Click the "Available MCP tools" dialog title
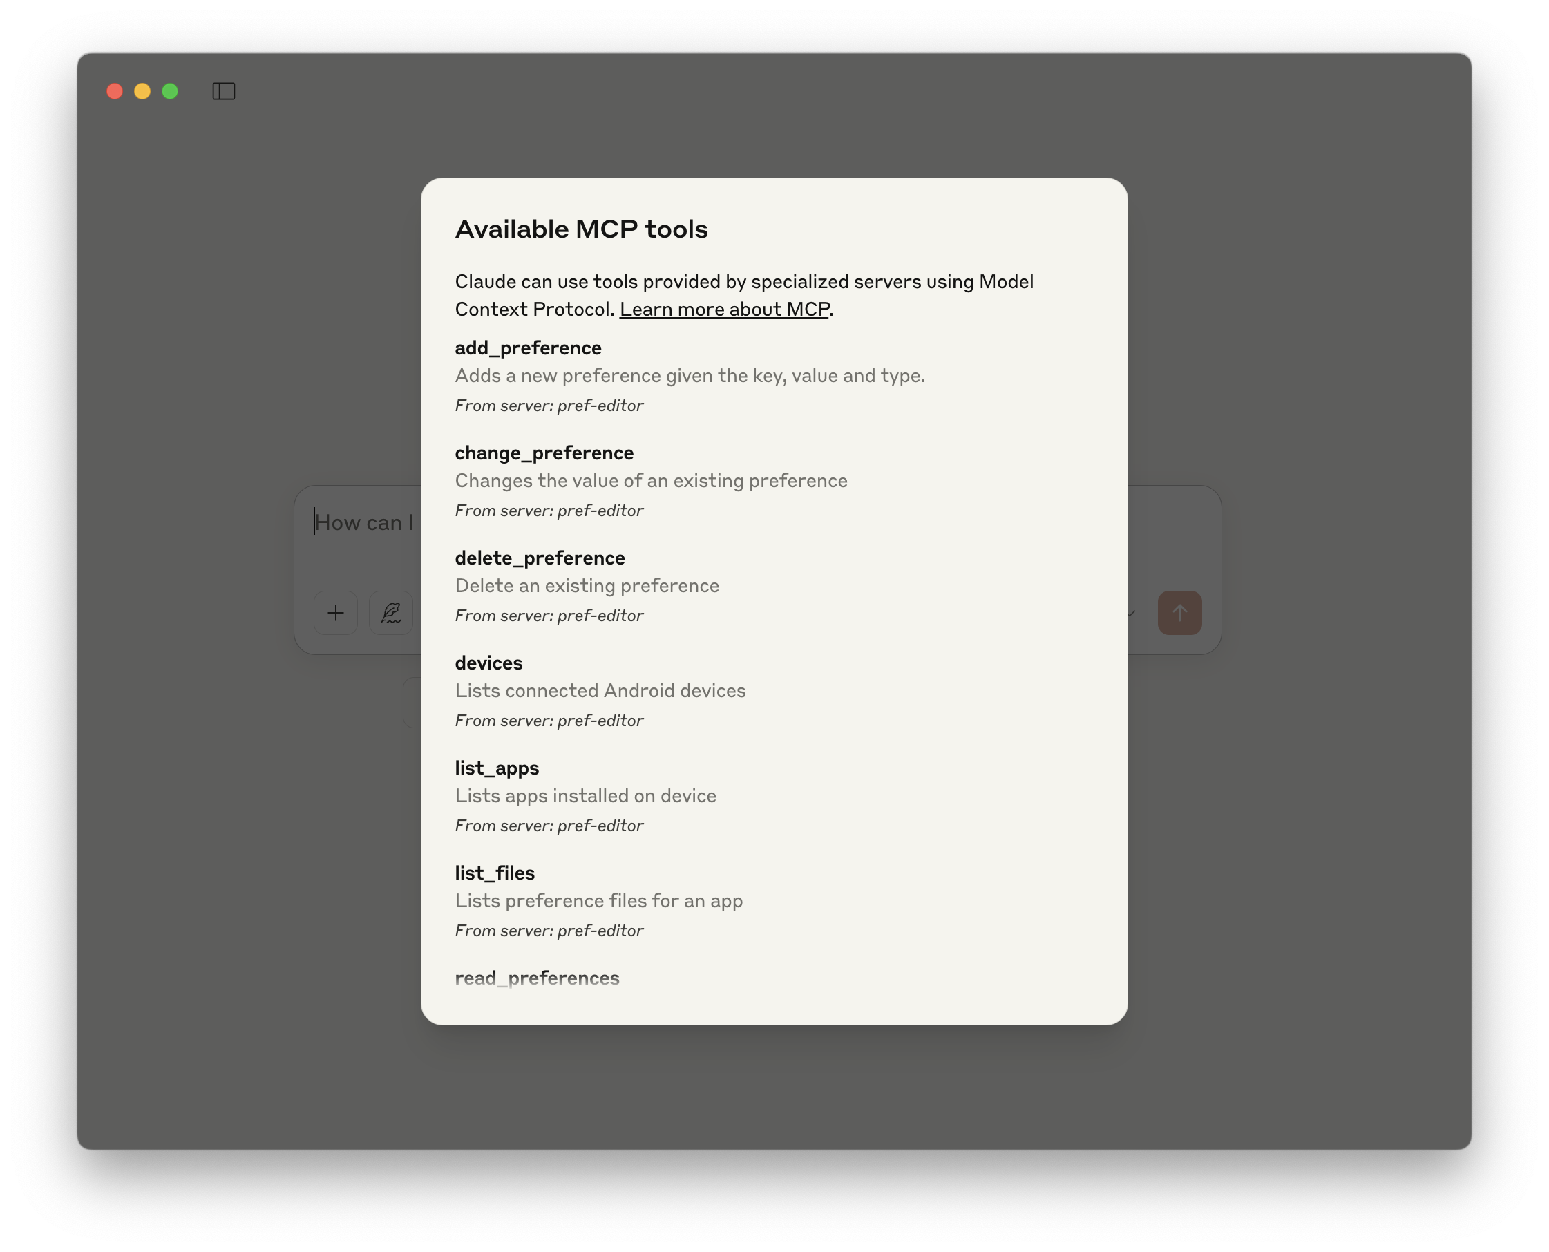This screenshot has height=1252, width=1549. pos(581,229)
